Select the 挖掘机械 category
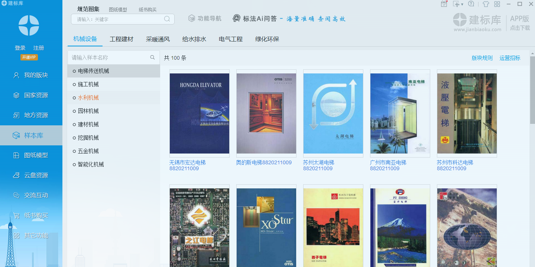 [89, 138]
